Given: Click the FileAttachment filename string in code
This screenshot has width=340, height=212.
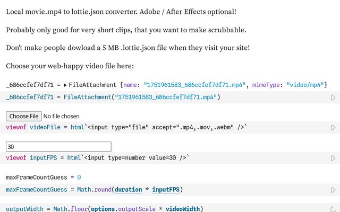Looking at the screenshot, I should (x=166, y=97).
